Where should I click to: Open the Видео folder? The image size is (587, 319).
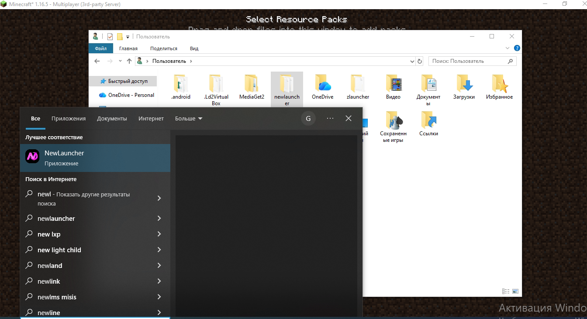(393, 87)
